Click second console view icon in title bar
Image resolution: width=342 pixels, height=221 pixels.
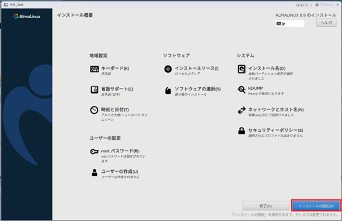302,5
